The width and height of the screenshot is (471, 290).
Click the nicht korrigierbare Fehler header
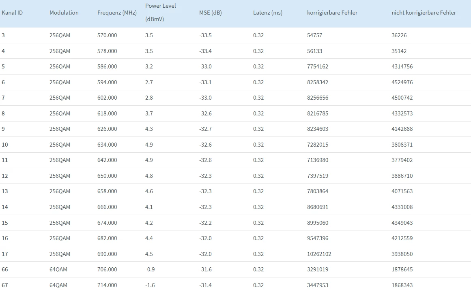pyautogui.click(x=424, y=13)
